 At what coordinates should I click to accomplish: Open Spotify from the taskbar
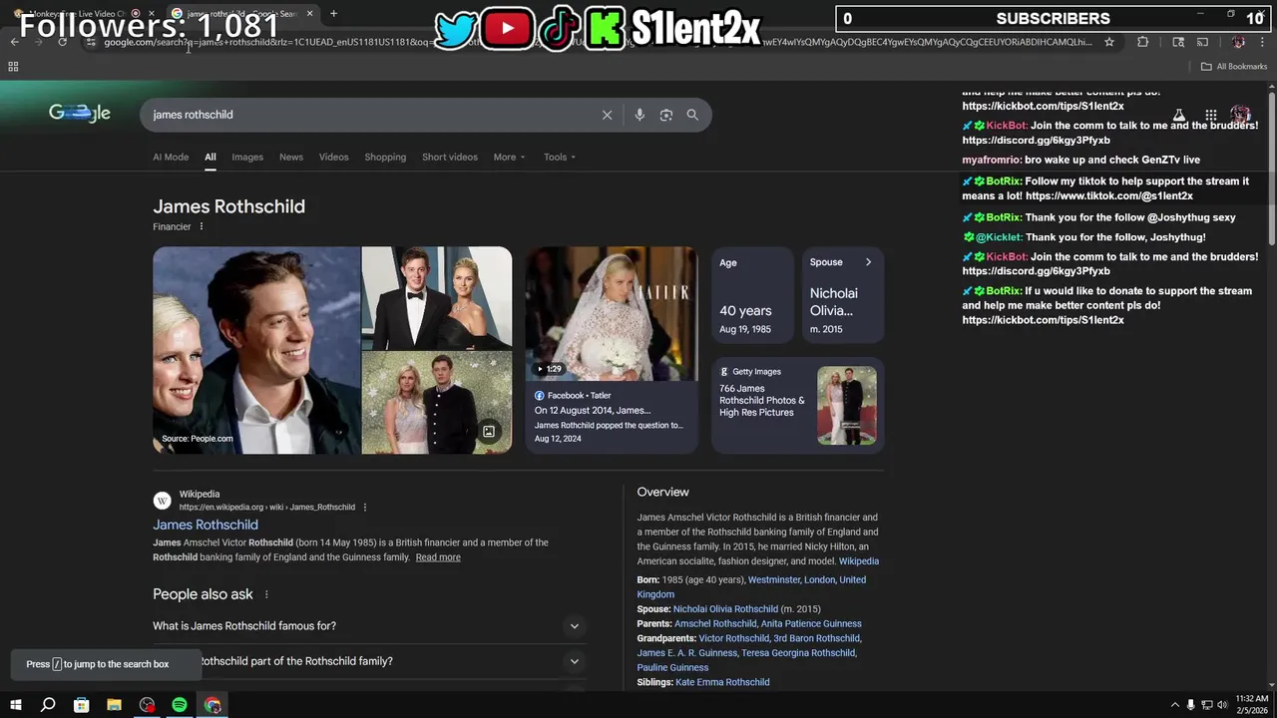pyautogui.click(x=180, y=705)
